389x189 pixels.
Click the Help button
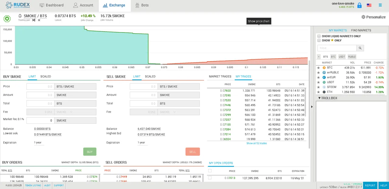tap(384, 185)
